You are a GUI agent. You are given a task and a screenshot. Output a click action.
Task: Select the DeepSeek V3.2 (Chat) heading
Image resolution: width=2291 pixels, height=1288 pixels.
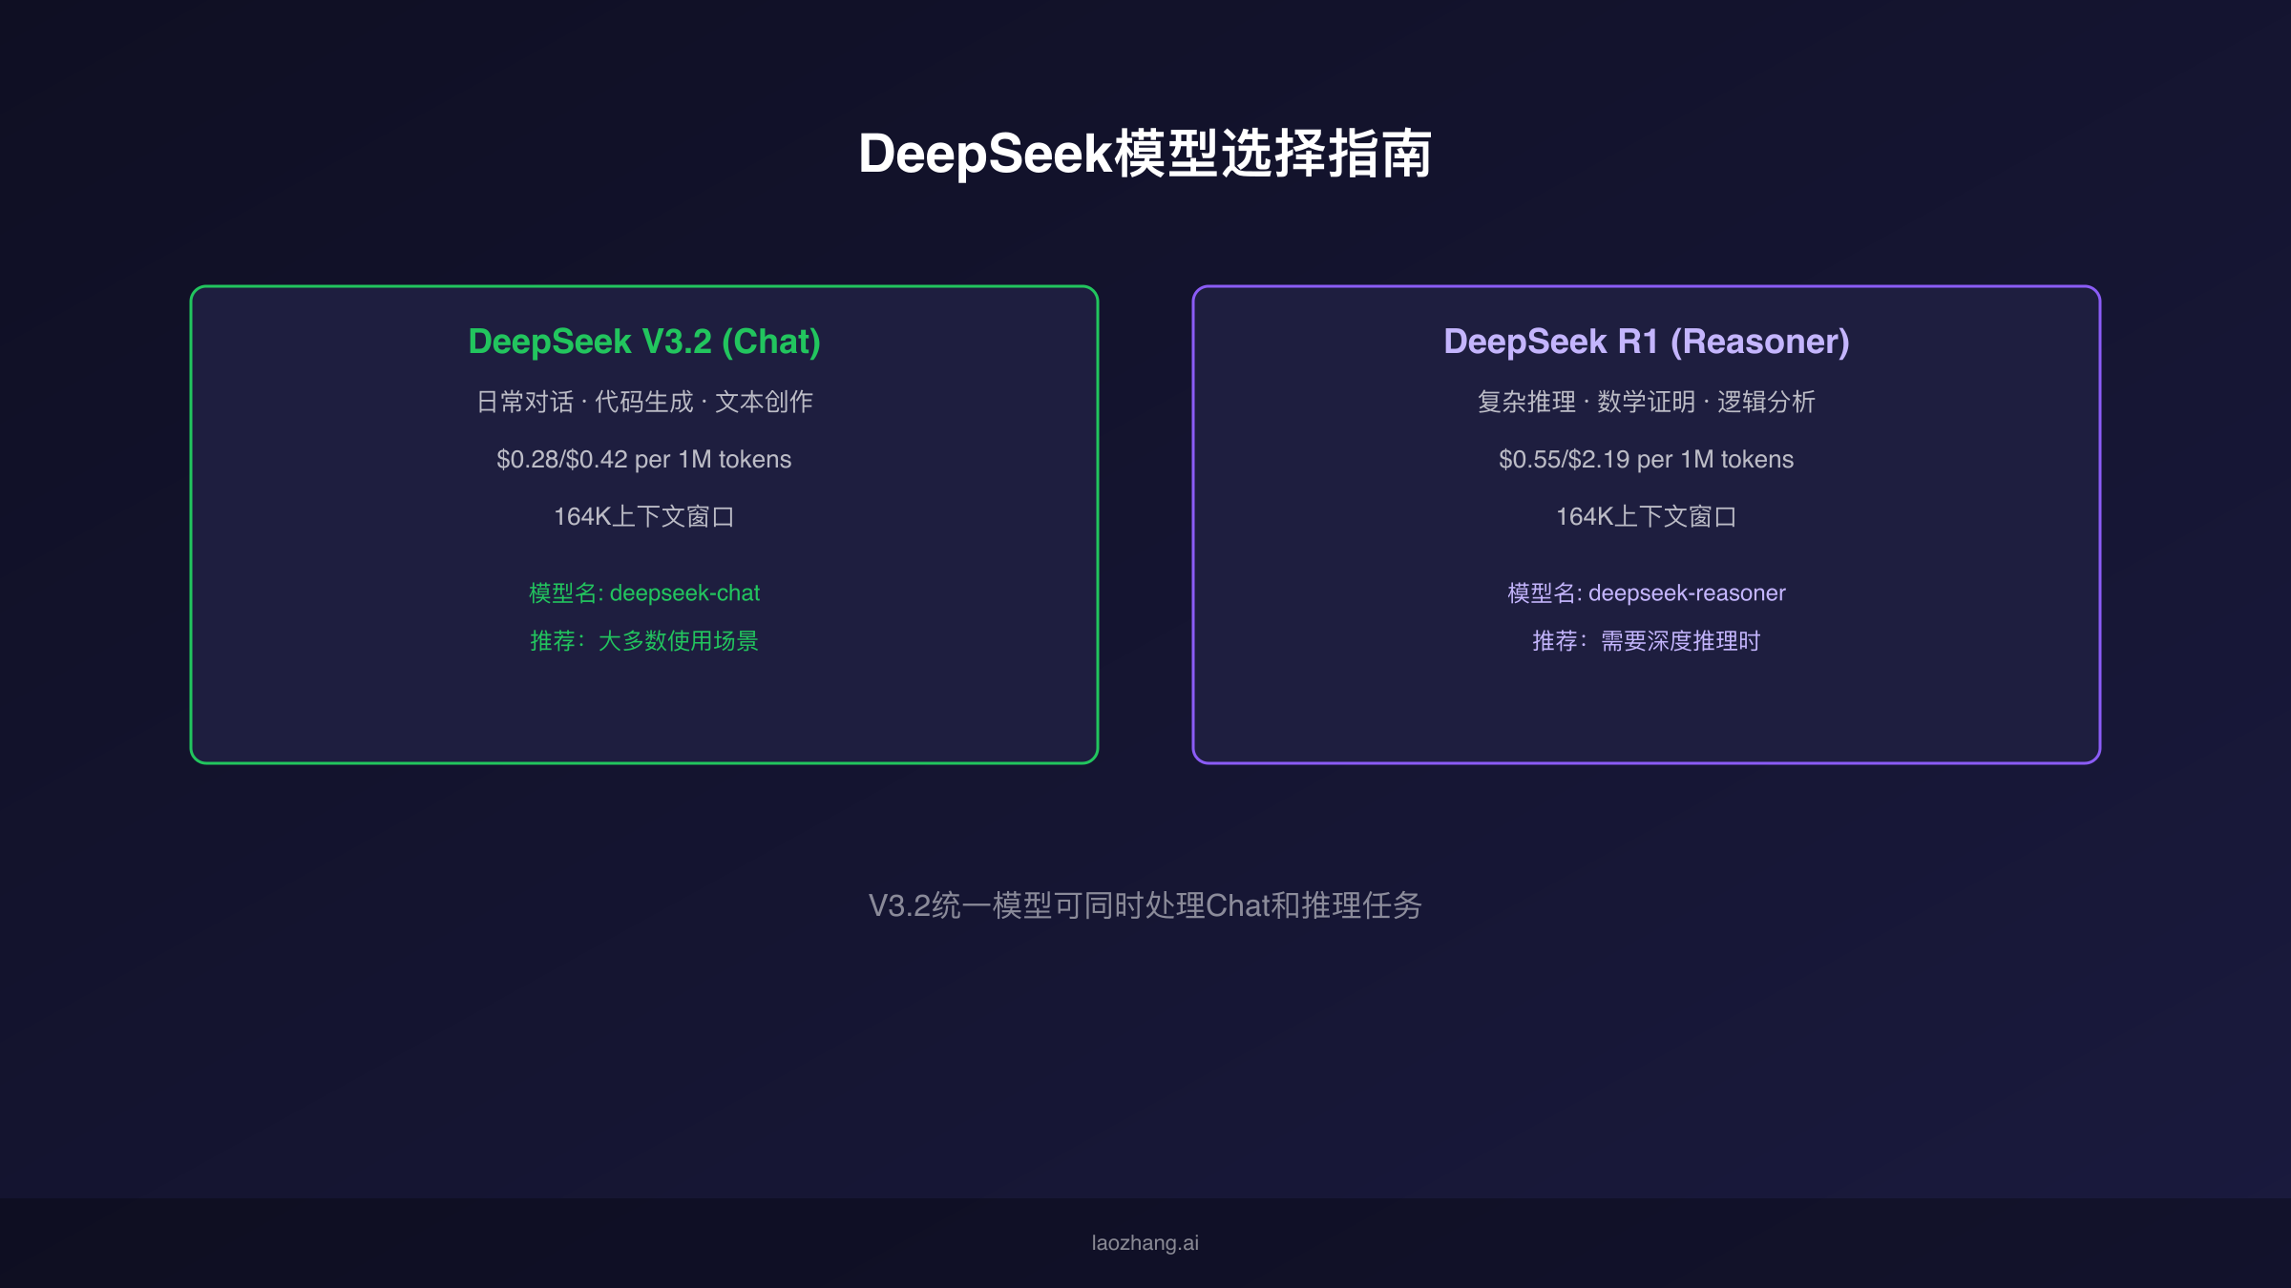(644, 342)
